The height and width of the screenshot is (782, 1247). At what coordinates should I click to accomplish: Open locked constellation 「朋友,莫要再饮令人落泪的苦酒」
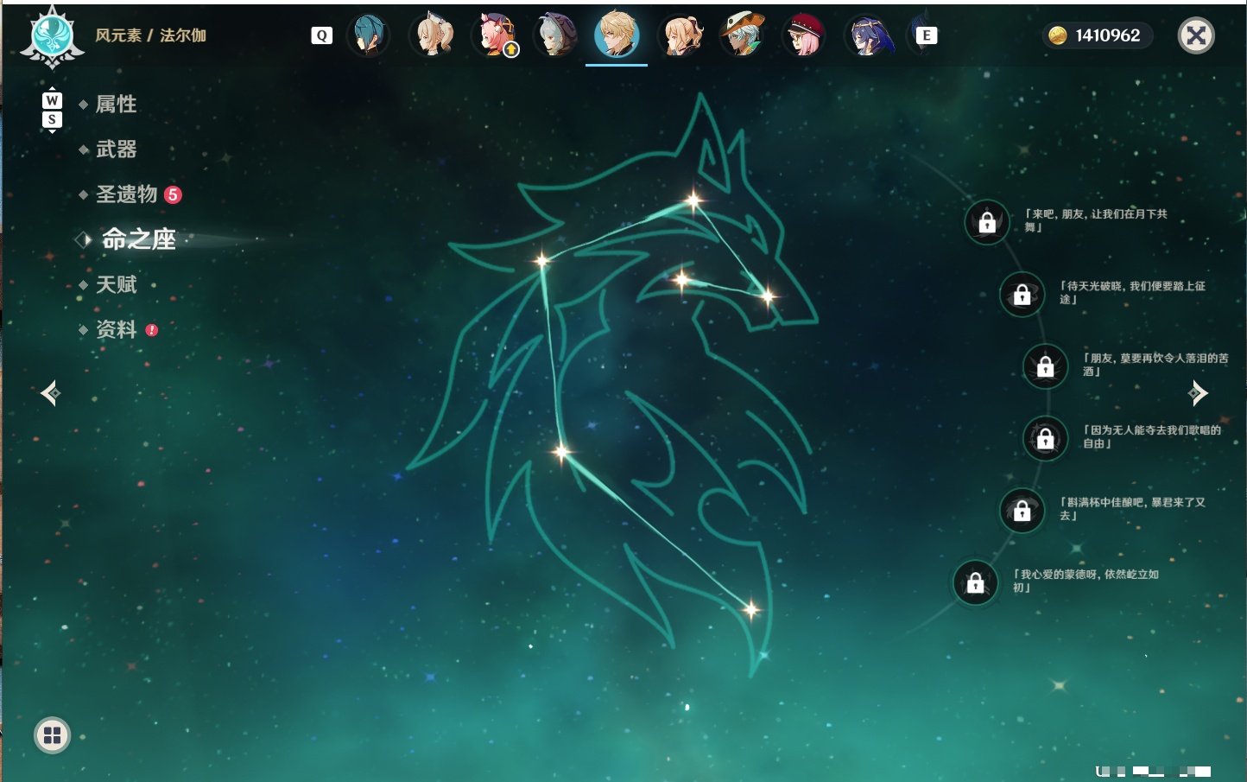pyautogui.click(x=1046, y=366)
